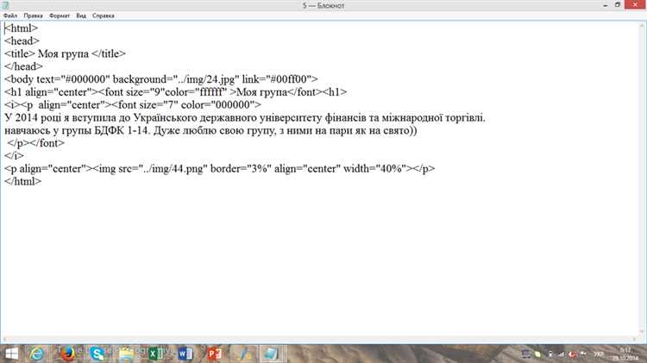Click img src="../img/44.png" text
Image resolution: width=647 pixels, height=363 pixels.
coord(152,169)
